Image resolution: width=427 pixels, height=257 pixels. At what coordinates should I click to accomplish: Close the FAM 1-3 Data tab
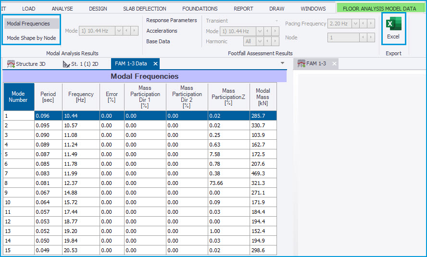point(155,64)
